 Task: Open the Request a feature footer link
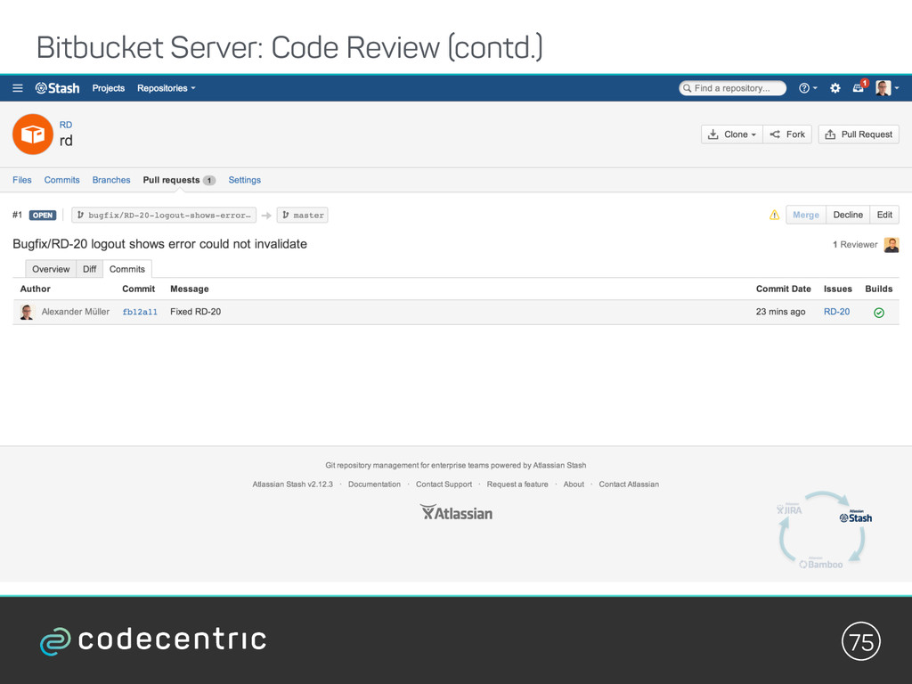coord(517,484)
